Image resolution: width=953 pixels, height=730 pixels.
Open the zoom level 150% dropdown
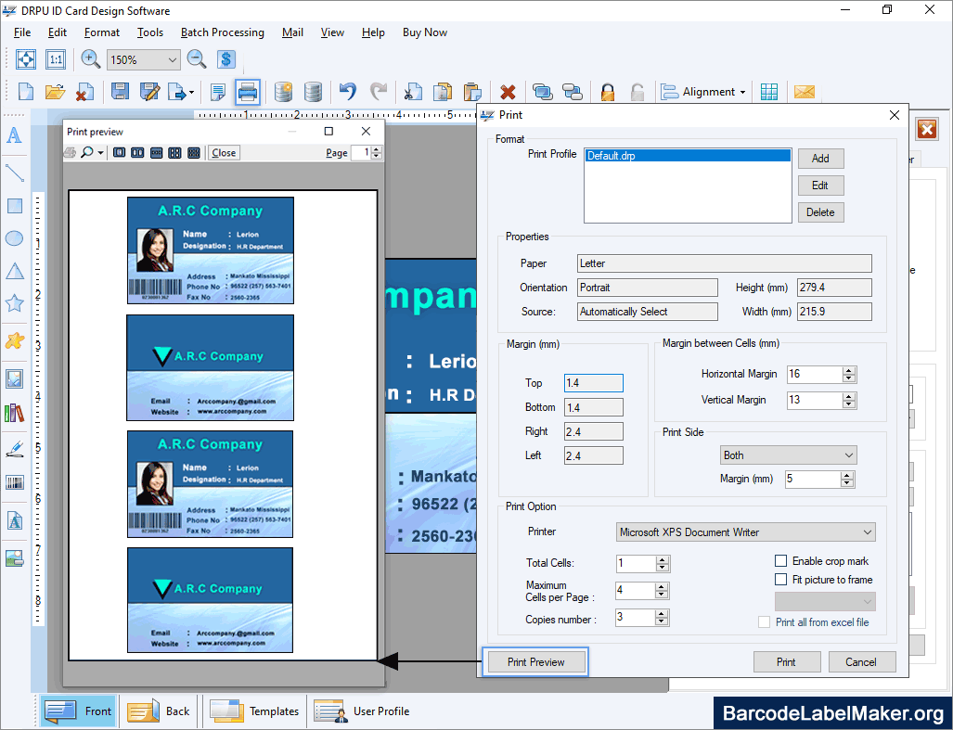coord(172,59)
